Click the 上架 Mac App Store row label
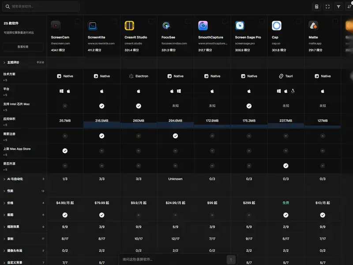Viewport: 353px width, 265px height. [17, 149]
